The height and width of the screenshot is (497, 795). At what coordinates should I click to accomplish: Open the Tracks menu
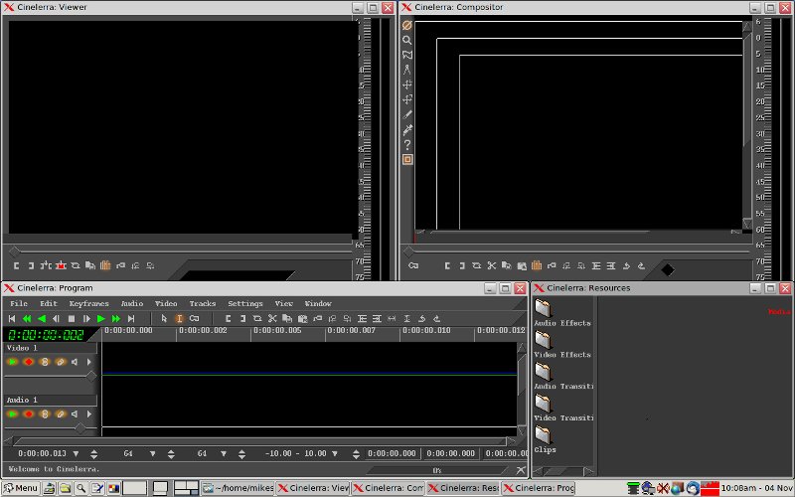point(203,303)
